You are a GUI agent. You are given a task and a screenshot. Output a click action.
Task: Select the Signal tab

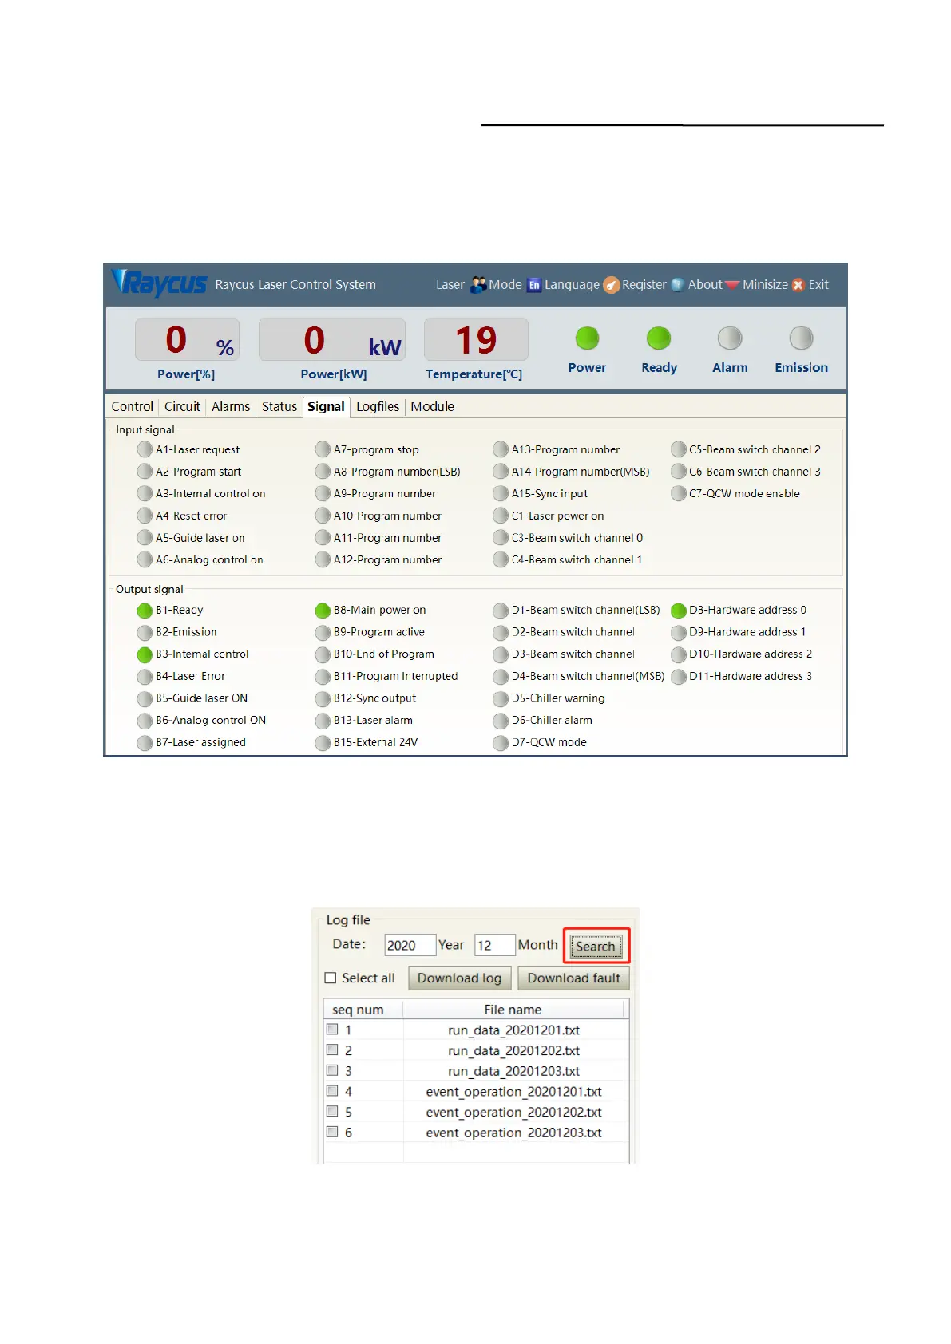(x=326, y=406)
